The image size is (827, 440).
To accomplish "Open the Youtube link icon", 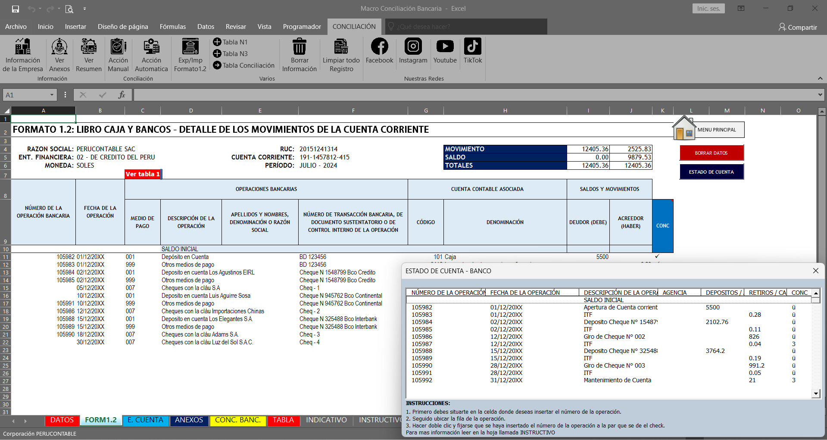I will (x=445, y=46).
